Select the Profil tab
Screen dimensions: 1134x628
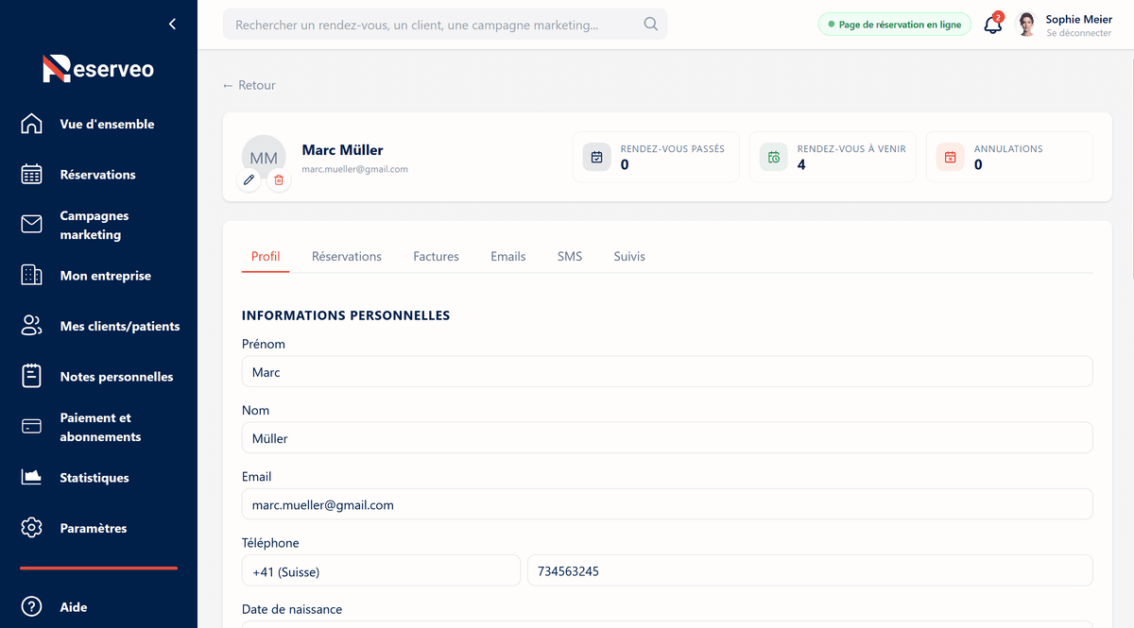point(266,256)
